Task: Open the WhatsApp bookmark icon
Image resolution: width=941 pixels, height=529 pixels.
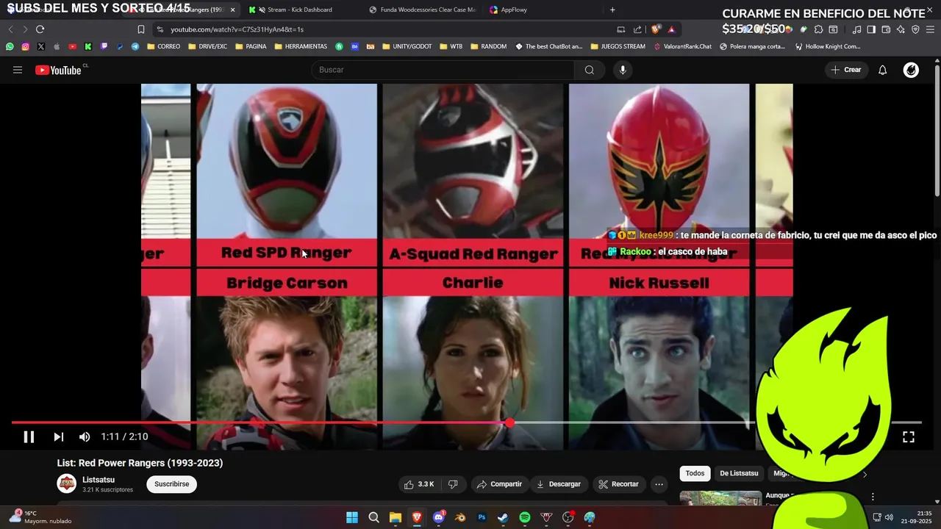Action: 10,46
